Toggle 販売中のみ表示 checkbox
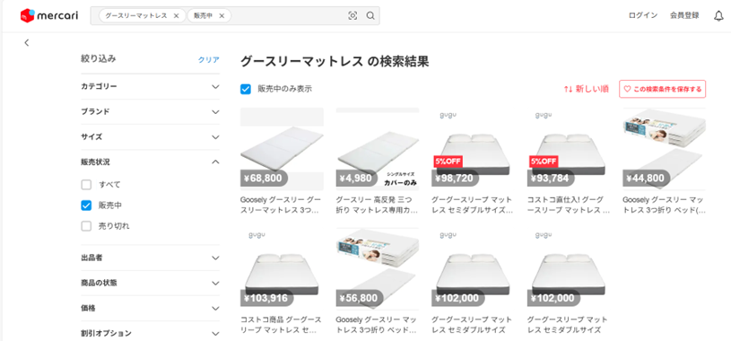Screen dimensions: 731x341 [246, 89]
